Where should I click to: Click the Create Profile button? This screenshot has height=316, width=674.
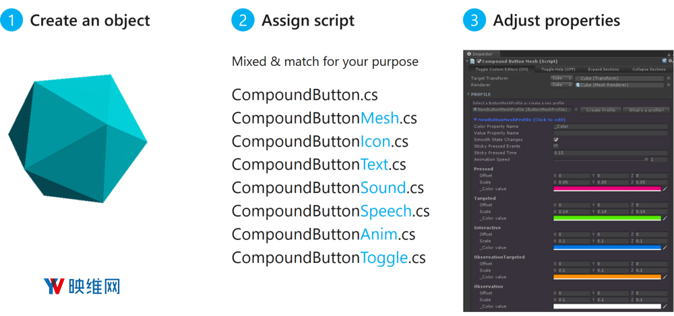coord(600,110)
